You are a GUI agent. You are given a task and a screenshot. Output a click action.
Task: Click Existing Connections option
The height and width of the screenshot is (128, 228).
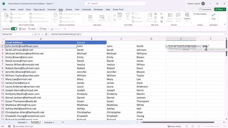click(x=39, y=21)
